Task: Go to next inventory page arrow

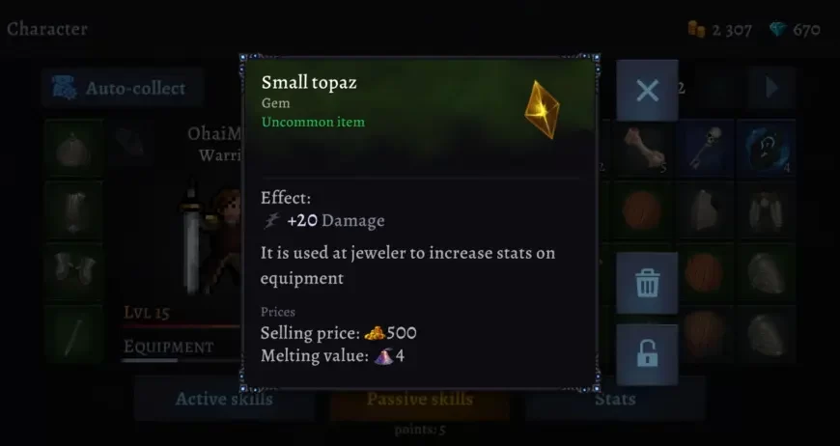Action: pyautogui.click(x=771, y=88)
